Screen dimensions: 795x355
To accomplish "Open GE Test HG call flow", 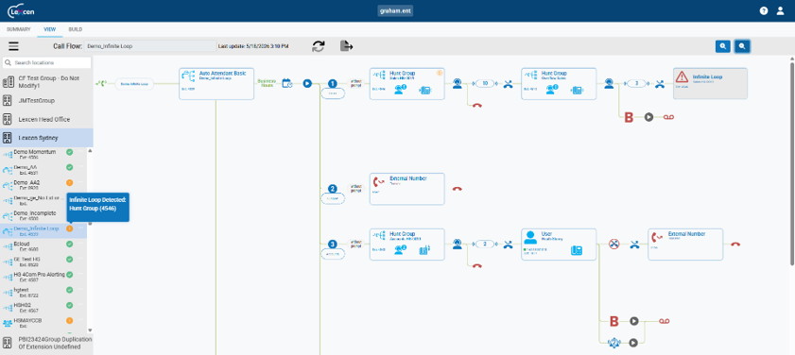I will tap(26, 262).
